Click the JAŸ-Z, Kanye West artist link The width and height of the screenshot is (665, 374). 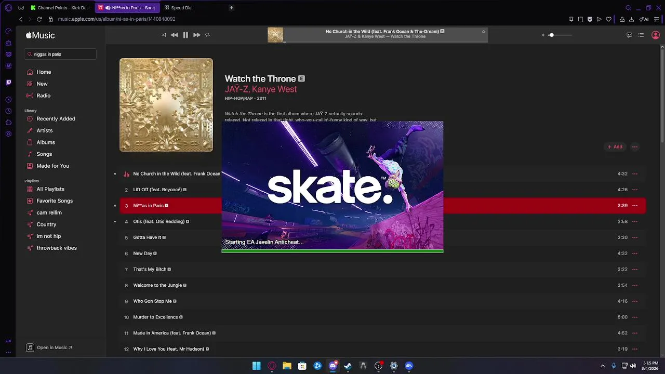click(x=261, y=89)
